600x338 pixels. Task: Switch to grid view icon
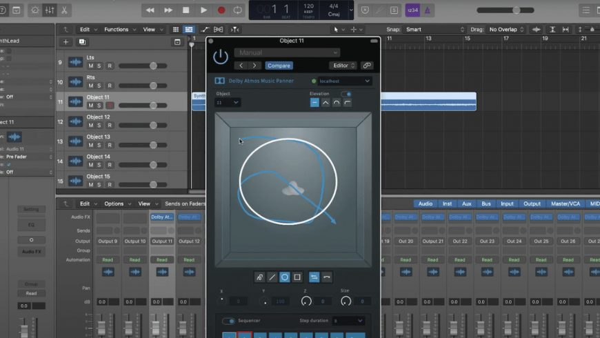(176, 30)
